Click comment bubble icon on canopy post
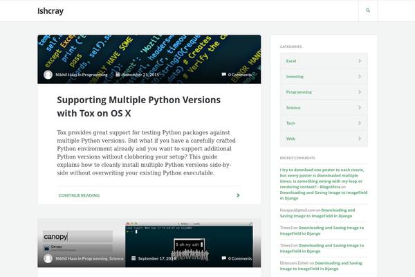Screen dimensions: 415x277 point(223,258)
